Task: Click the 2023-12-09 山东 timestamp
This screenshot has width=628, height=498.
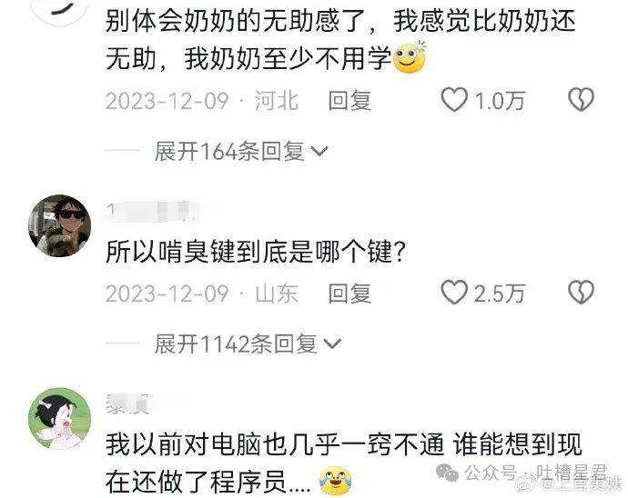Action: coord(202,294)
